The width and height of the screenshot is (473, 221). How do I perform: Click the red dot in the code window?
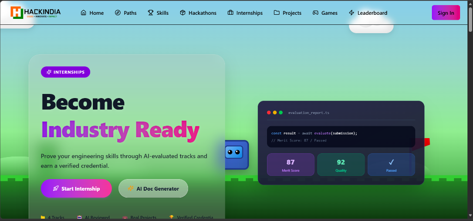[x=269, y=113]
